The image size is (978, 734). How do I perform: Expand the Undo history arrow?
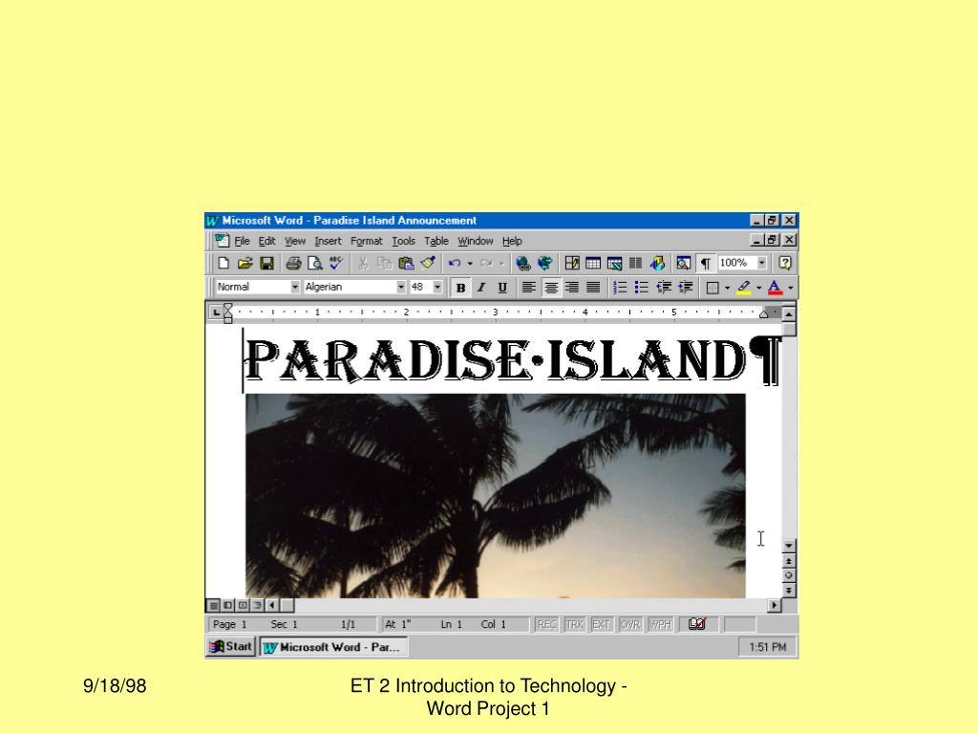click(x=470, y=264)
